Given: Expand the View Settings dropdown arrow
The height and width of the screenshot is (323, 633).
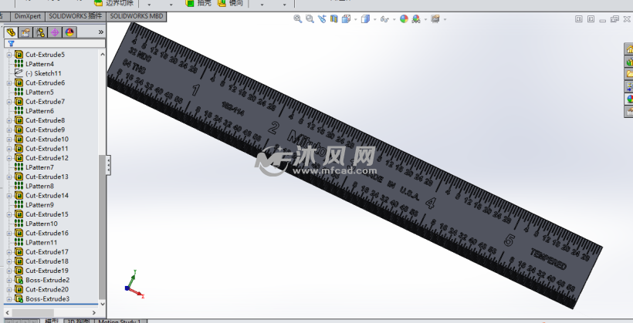Looking at the screenshot, I should pyautogui.click(x=445, y=19).
